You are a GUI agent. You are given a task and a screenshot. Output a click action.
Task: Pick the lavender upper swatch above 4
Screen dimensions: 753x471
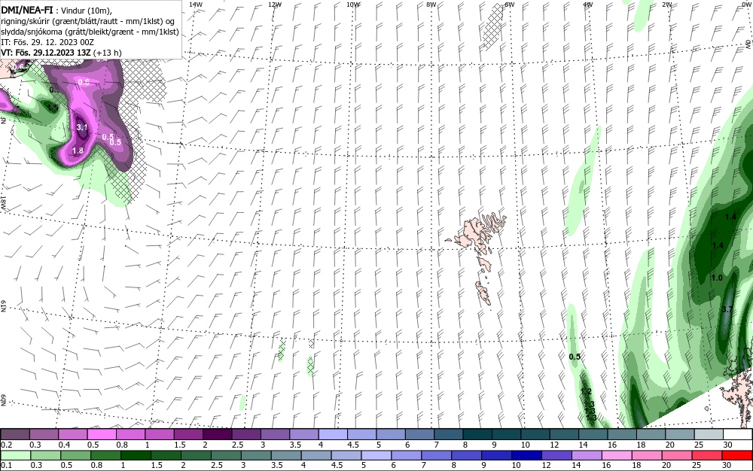[x=333, y=434]
